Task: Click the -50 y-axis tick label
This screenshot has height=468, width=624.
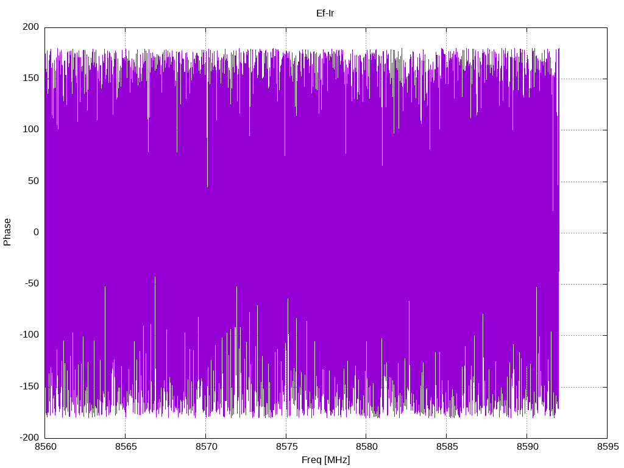Action: [x=32, y=284]
